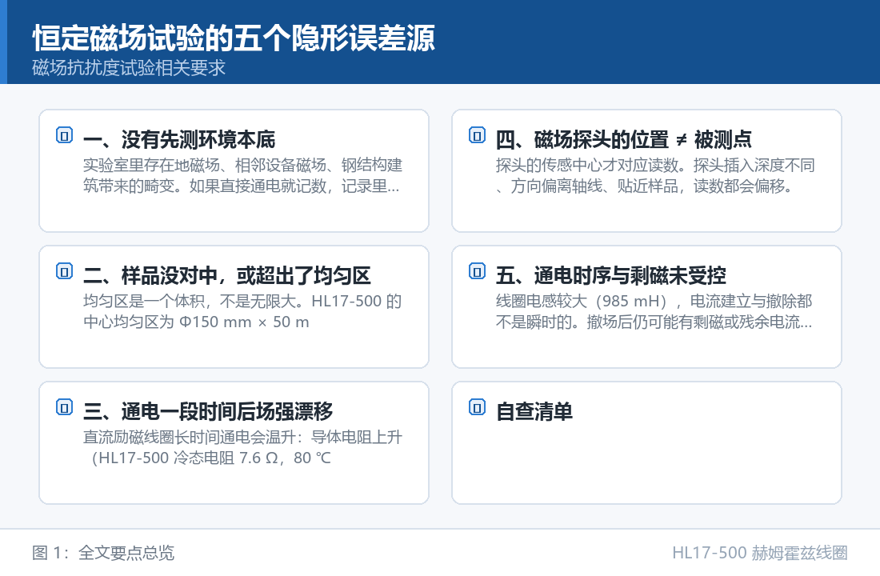Viewport: 880px width, 576px height.
Task: Click the description starting 均匀区是一个体积
Action: tap(242, 311)
